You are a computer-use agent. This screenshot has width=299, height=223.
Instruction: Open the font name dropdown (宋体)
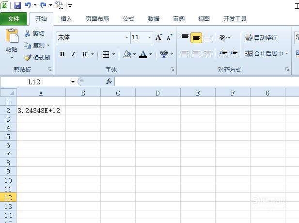[x=126, y=37]
